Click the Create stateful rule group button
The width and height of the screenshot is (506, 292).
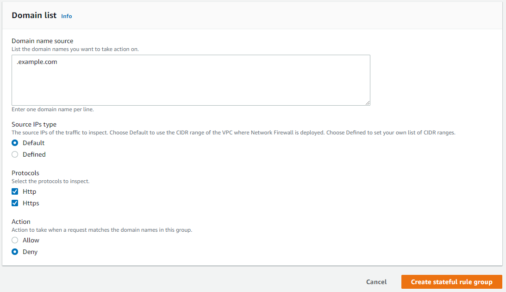point(451,282)
